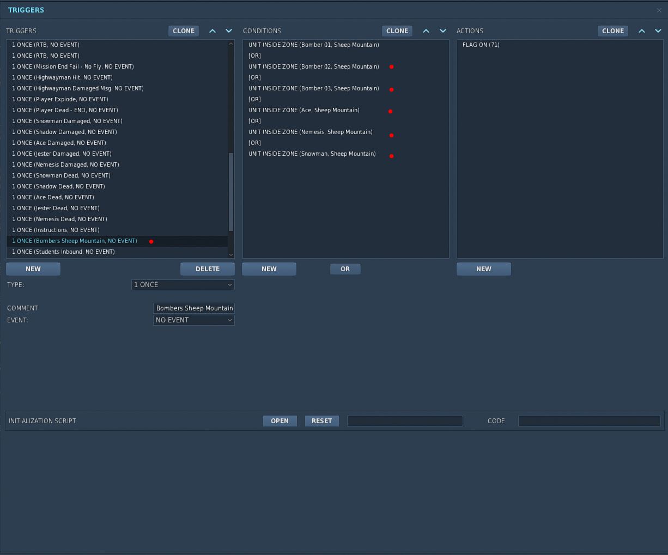Add an OR condition separator
The width and height of the screenshot is (668, 555).
pyautogui.click(x=345, y=269)
